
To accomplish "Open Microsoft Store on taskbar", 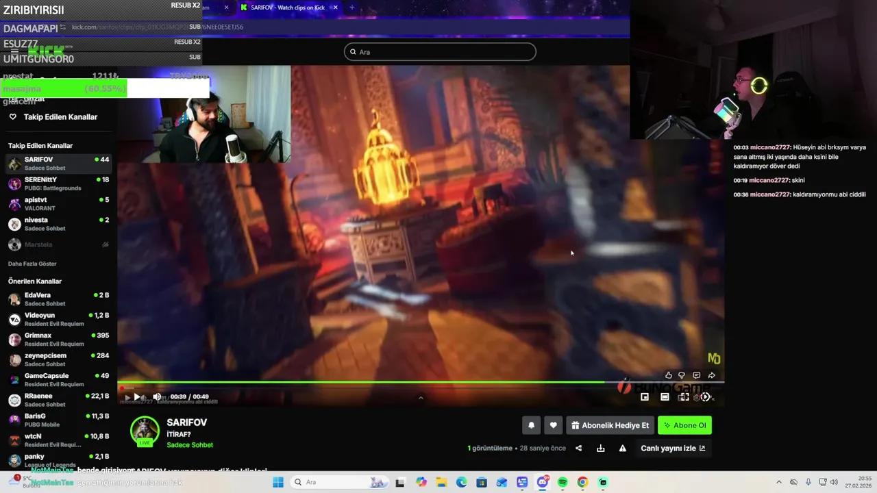I will (x=482, y=482).
